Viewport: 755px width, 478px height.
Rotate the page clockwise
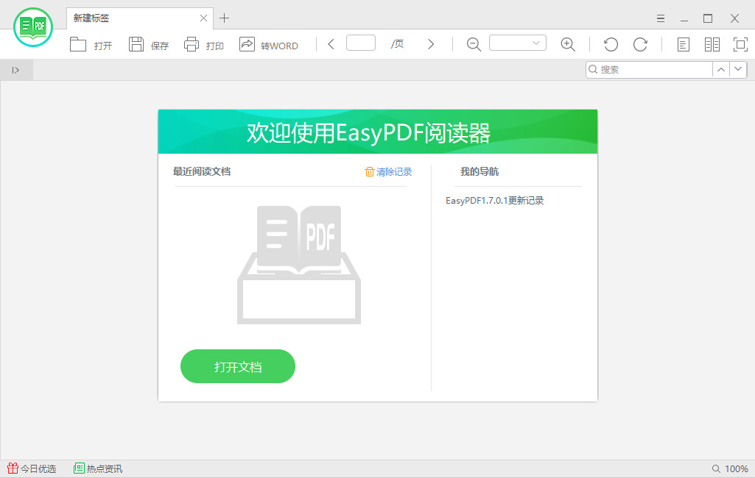(641, 44)
